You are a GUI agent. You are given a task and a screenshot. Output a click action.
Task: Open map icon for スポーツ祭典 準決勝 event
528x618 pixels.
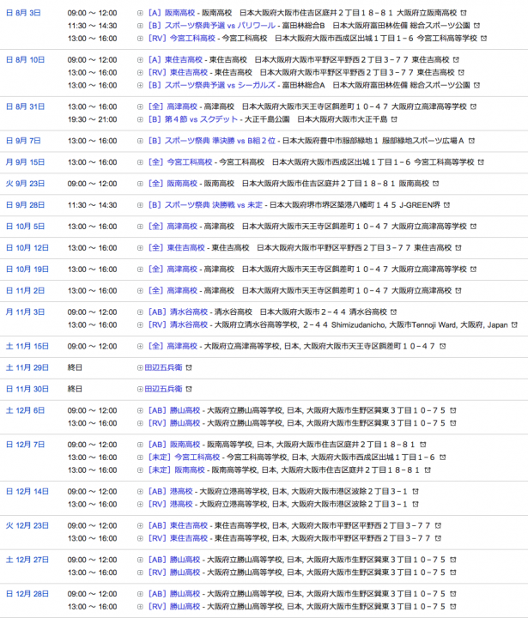point(471,141)
